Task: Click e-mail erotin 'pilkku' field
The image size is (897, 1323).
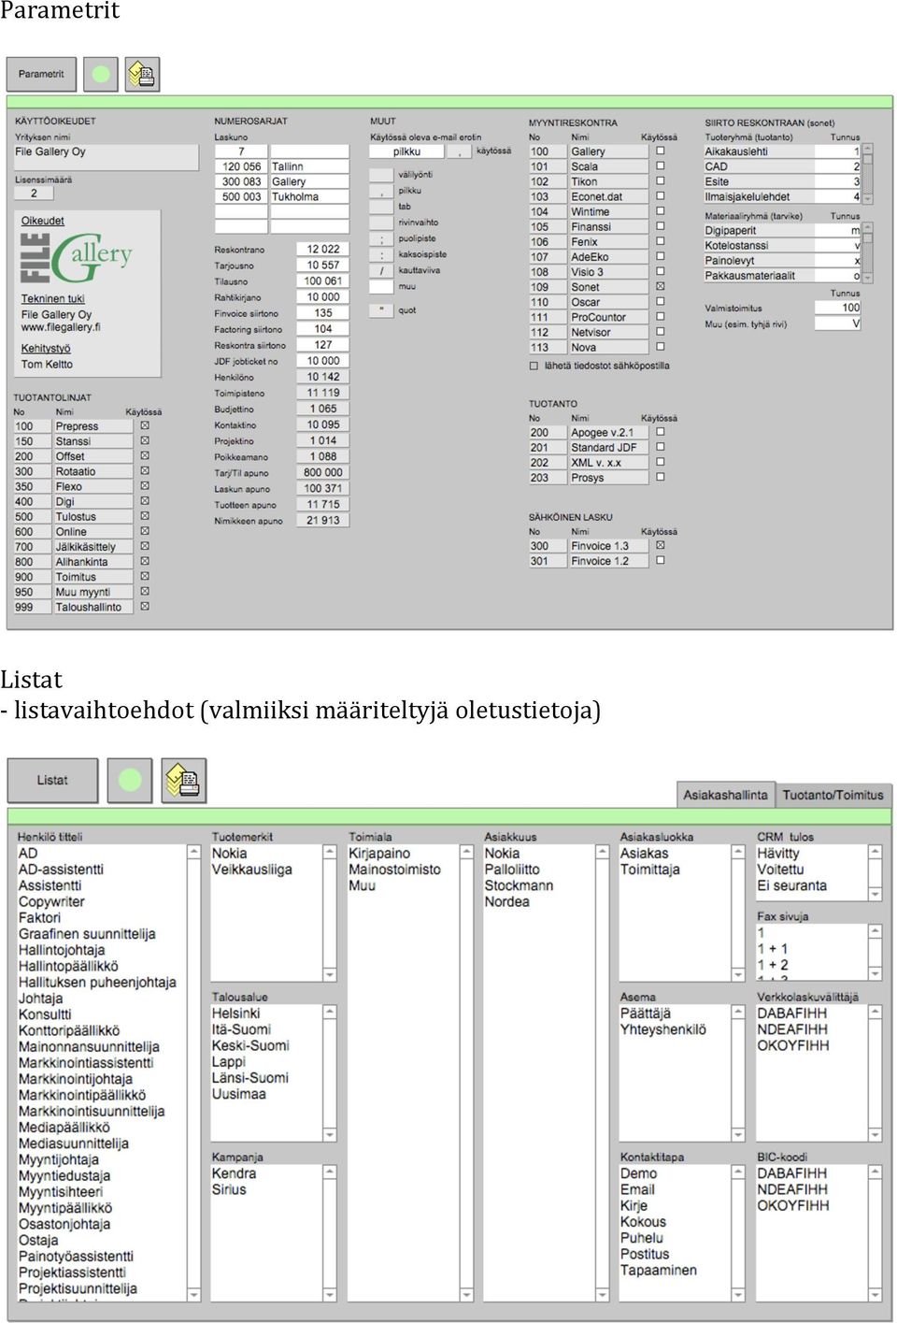Action: tap(406, 151)
